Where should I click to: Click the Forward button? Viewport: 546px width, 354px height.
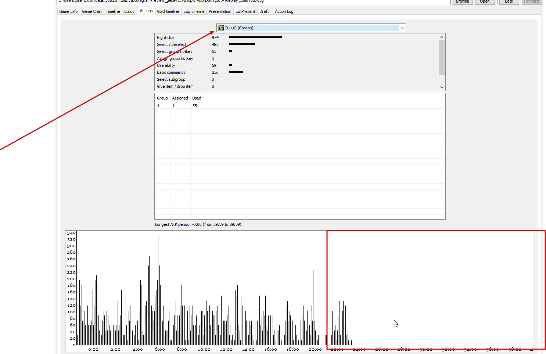coord(531,1)
